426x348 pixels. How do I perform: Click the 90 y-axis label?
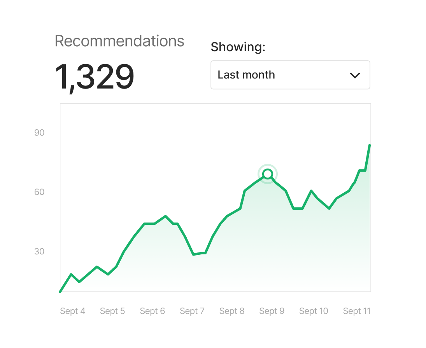[39, 133]
